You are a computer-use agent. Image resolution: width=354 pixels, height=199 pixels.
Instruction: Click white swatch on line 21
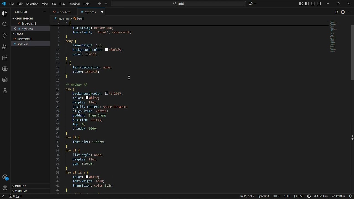click(87, 98)
